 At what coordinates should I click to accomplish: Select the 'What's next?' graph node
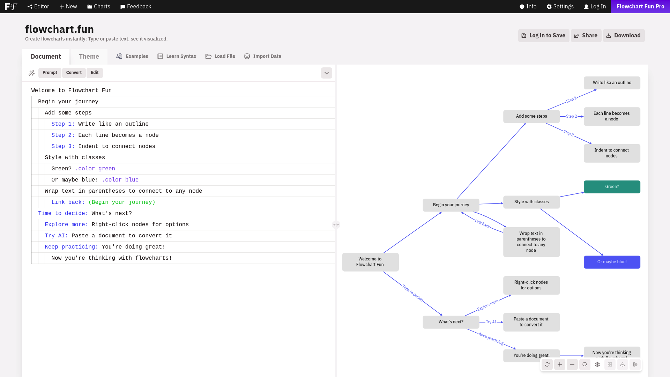click(x=451, y=322)
